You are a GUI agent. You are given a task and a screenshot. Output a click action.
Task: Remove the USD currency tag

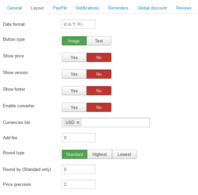[x=78, y=122]
